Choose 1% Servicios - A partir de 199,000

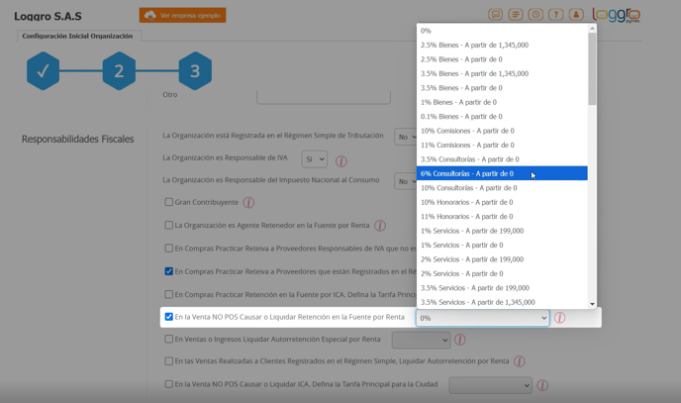click(x=502, y=231)
